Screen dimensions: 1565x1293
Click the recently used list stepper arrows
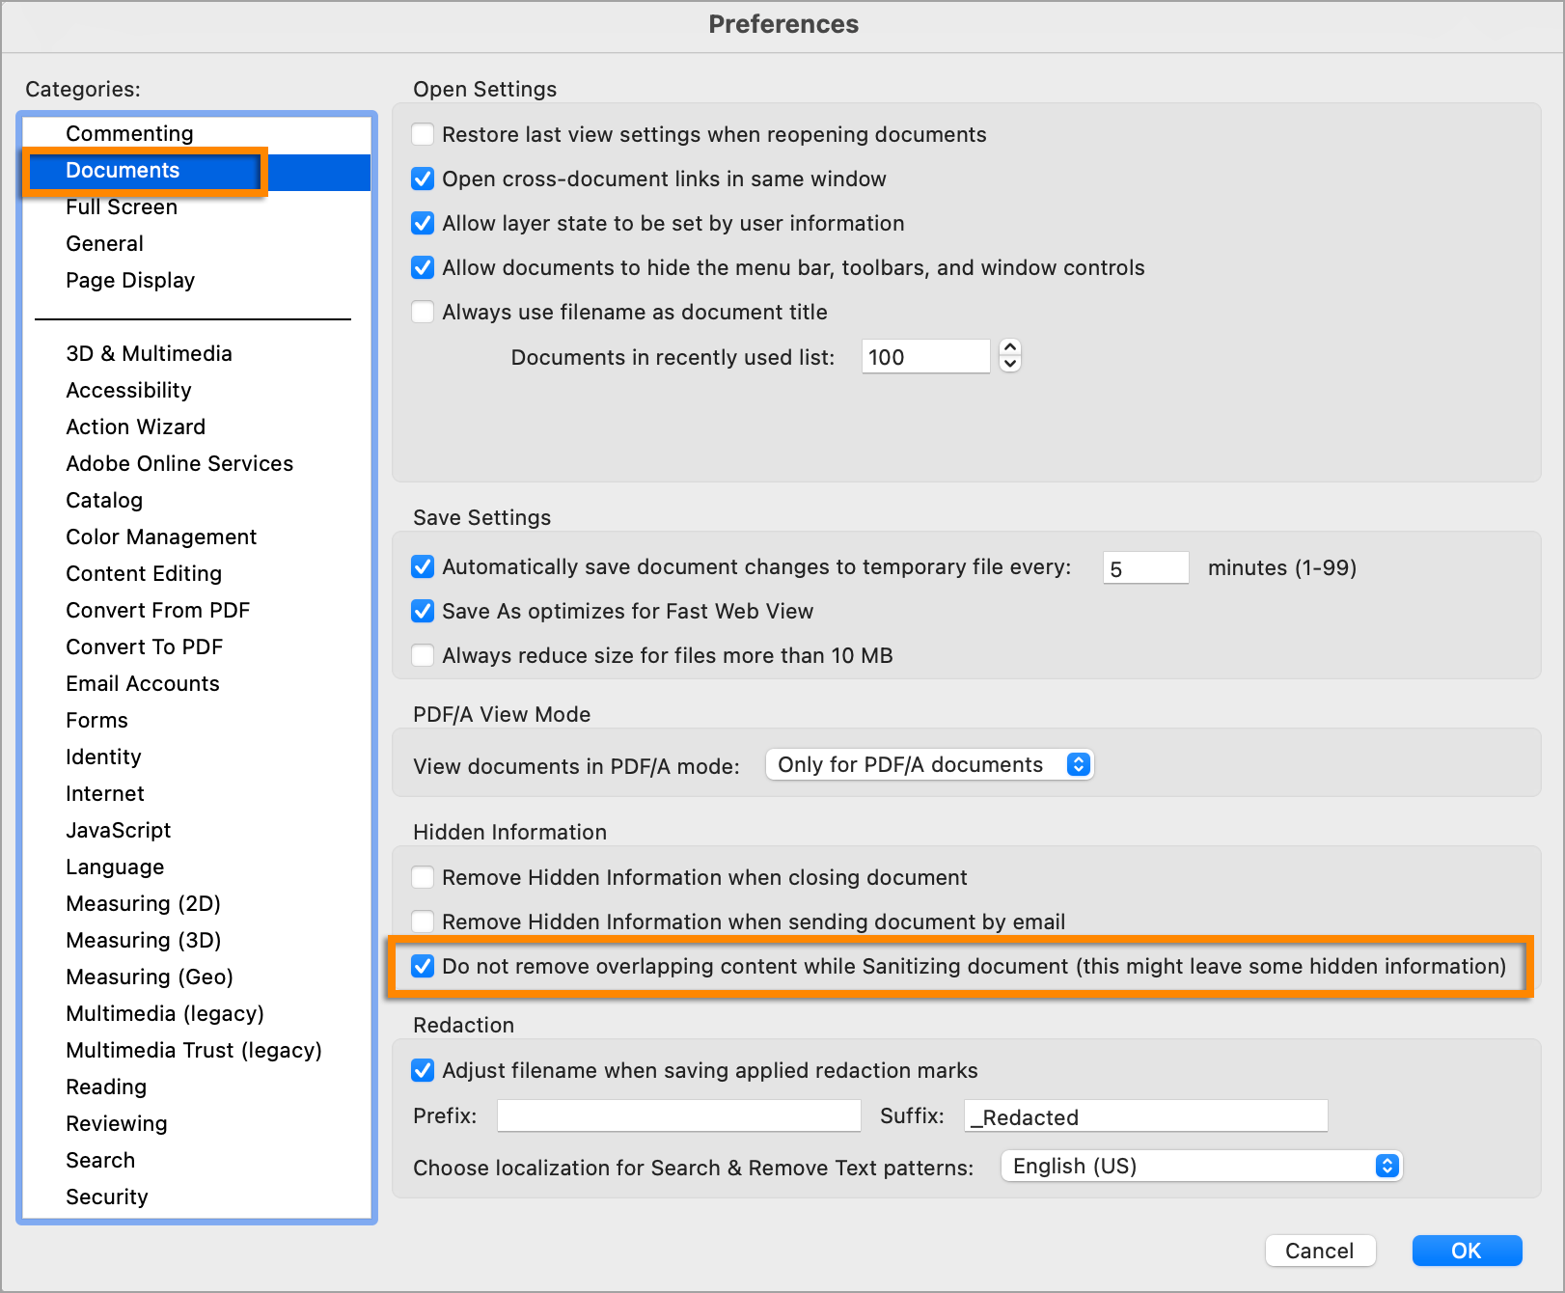click(1010, 356)
